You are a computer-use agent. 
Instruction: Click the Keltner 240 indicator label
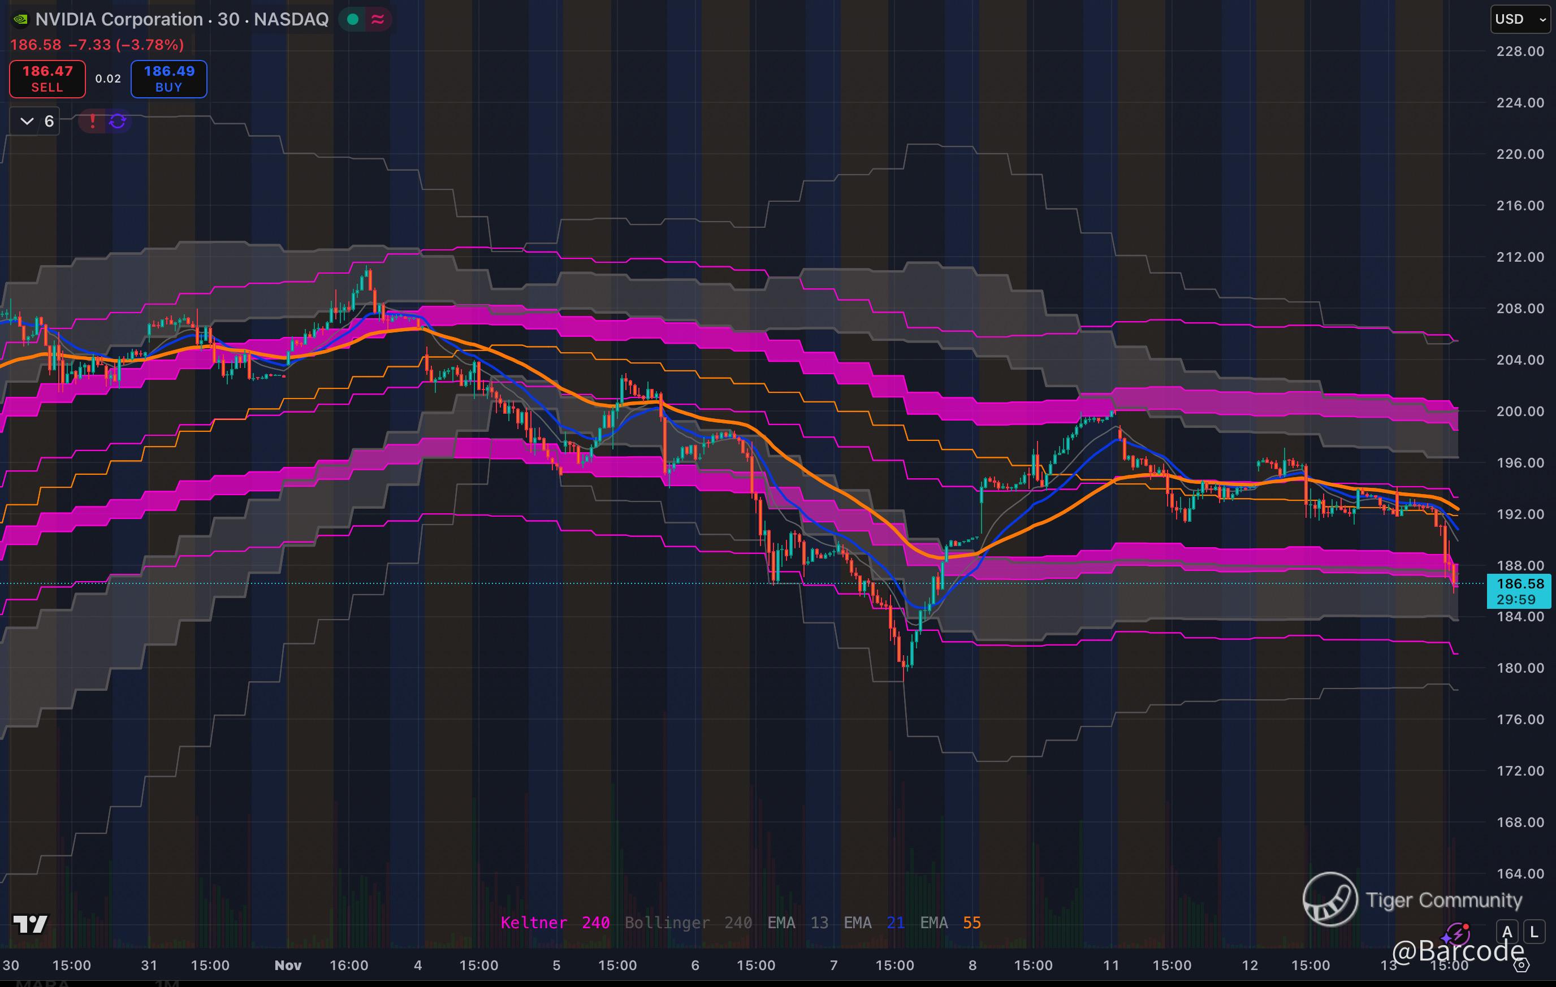pos(555,923)
